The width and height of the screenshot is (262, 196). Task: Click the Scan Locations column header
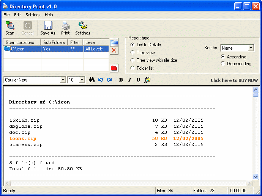click(22, 42)
